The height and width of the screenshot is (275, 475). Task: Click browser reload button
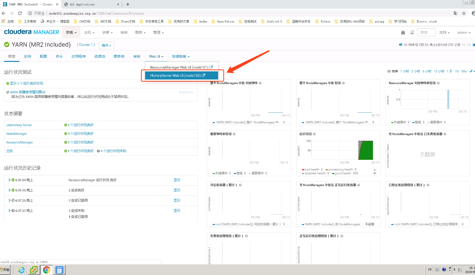[x=20, y=13]
